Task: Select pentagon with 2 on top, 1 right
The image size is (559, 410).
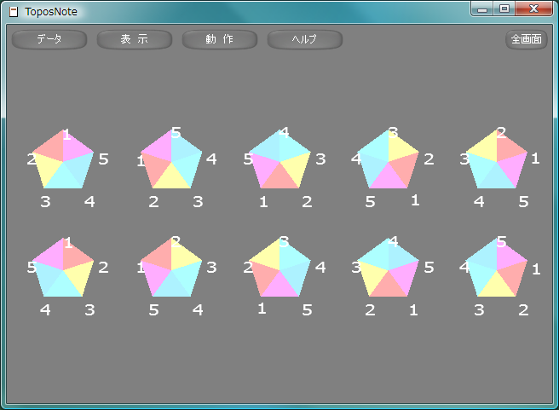Action: pos(497,159)
